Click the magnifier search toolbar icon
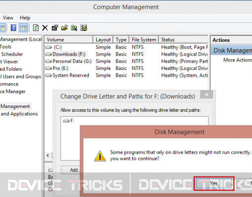This screenshot has width=252, height=197. 74,28
